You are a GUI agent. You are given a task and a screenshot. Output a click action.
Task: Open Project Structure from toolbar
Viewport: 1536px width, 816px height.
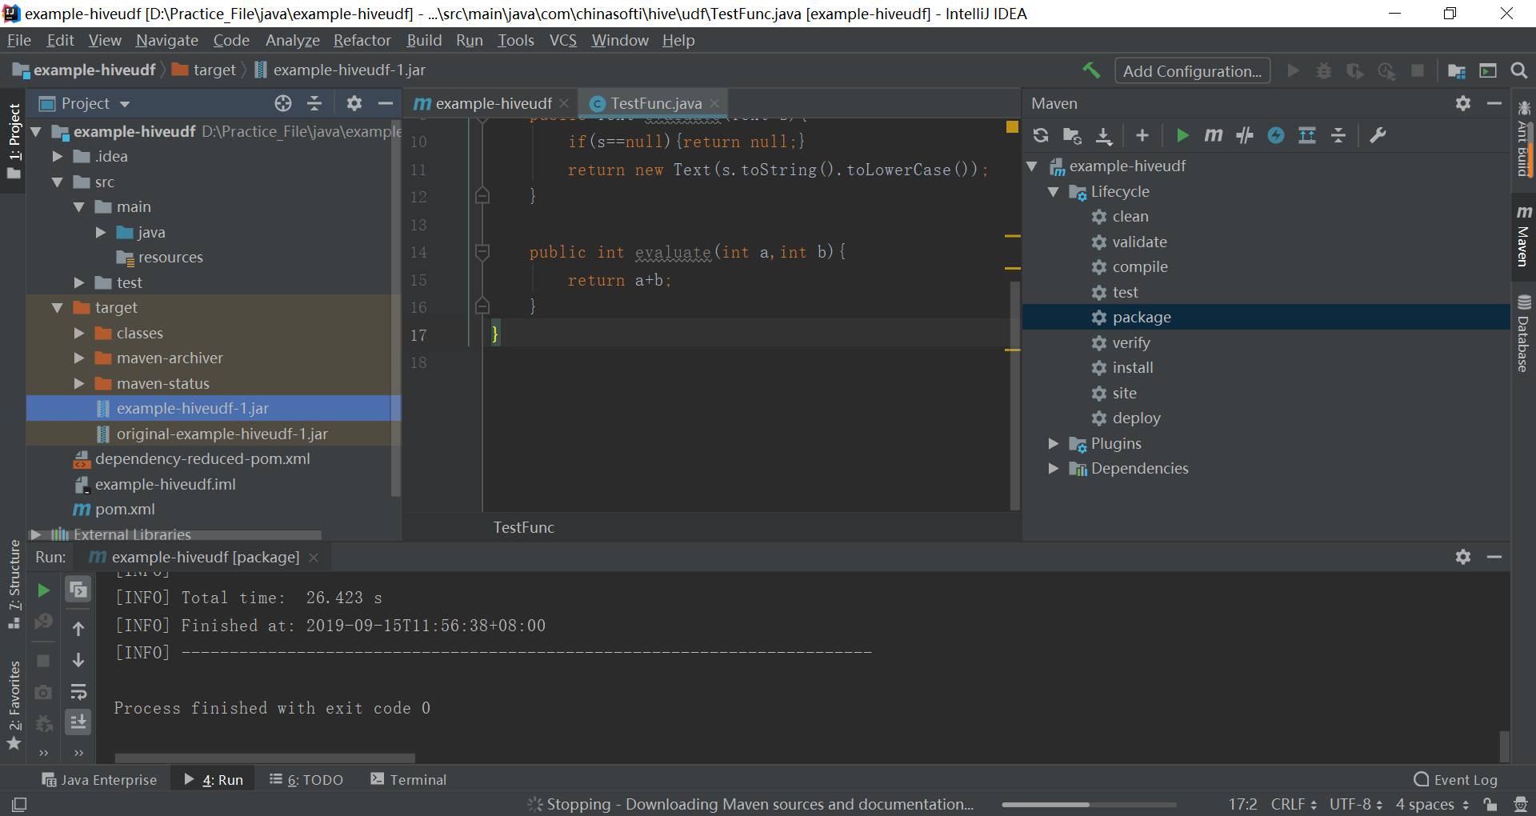coord(1456,70)
